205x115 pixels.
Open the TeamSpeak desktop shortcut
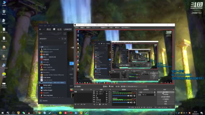(x=4, y=67)
